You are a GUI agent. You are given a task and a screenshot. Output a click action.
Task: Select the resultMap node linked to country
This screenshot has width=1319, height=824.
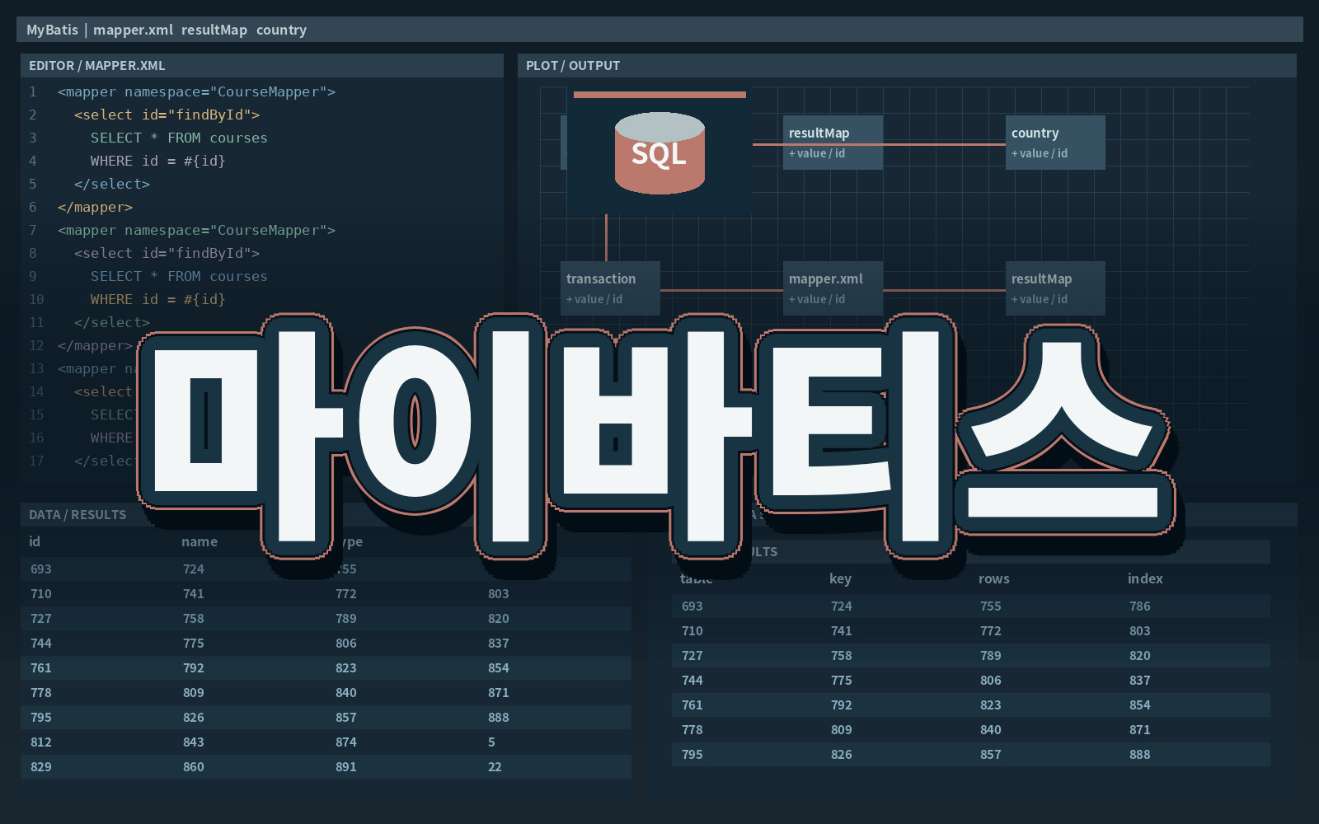tap(833, 143)
